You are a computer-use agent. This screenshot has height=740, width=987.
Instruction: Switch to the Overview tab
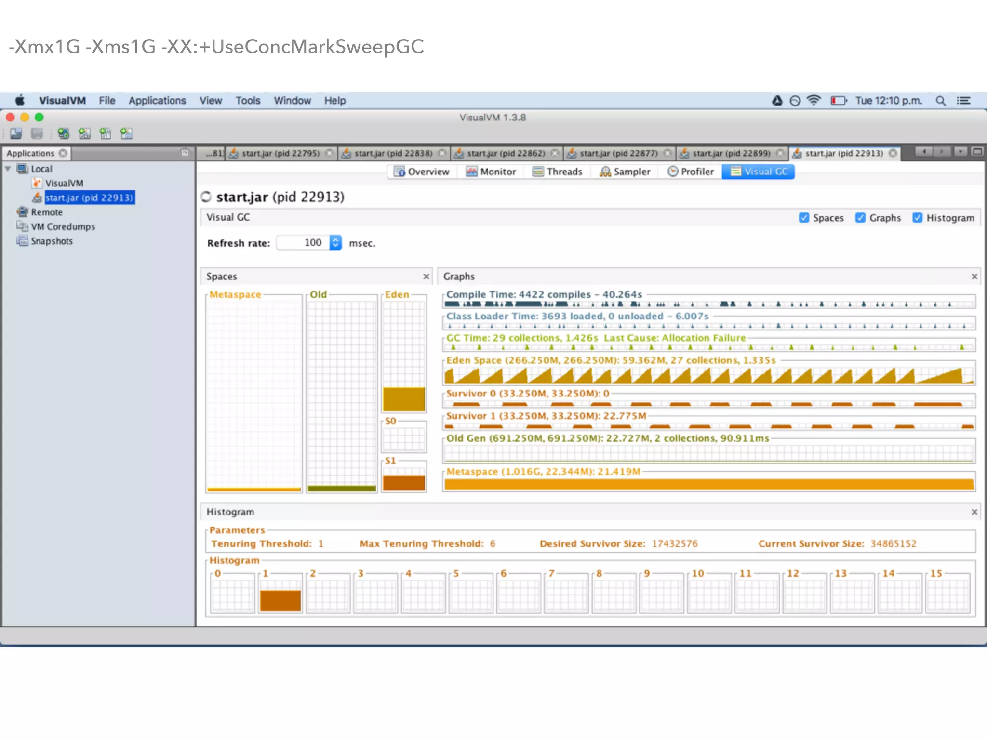click(421, 172)
